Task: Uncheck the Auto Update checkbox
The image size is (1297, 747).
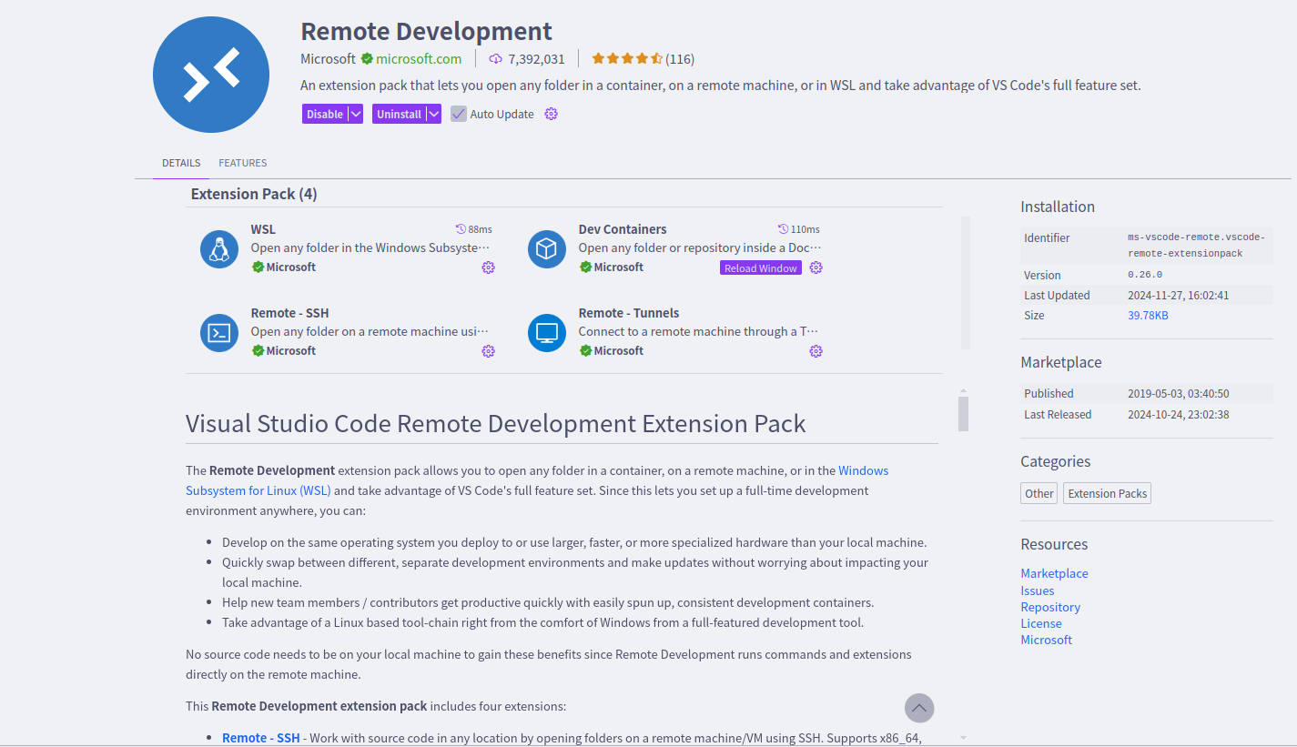Action: 457,113
